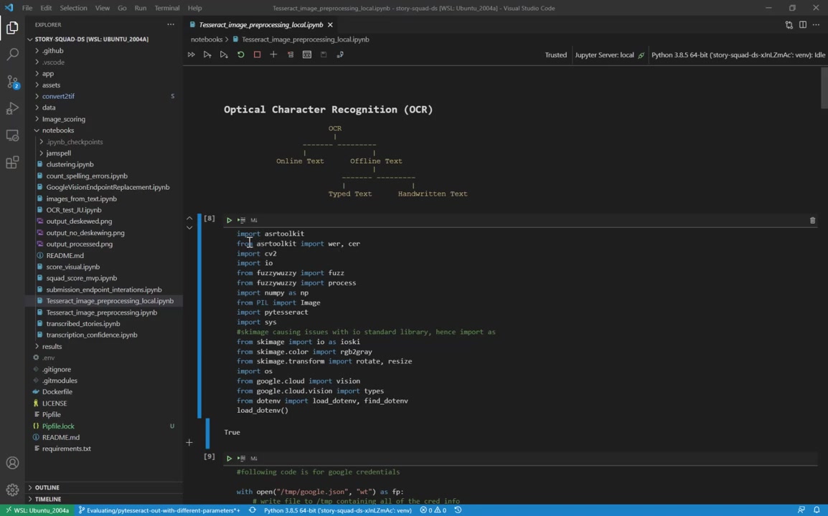Open the Search view in activity bar

pos(12,54)
